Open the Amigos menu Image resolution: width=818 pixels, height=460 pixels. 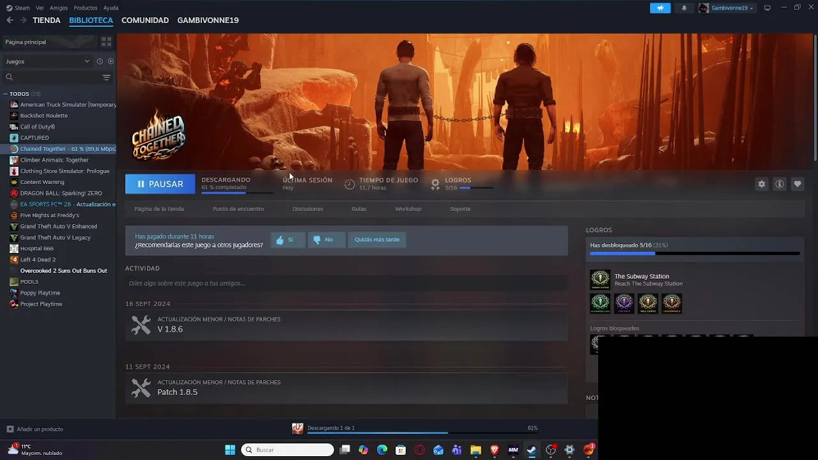click(x=59, y=8)
